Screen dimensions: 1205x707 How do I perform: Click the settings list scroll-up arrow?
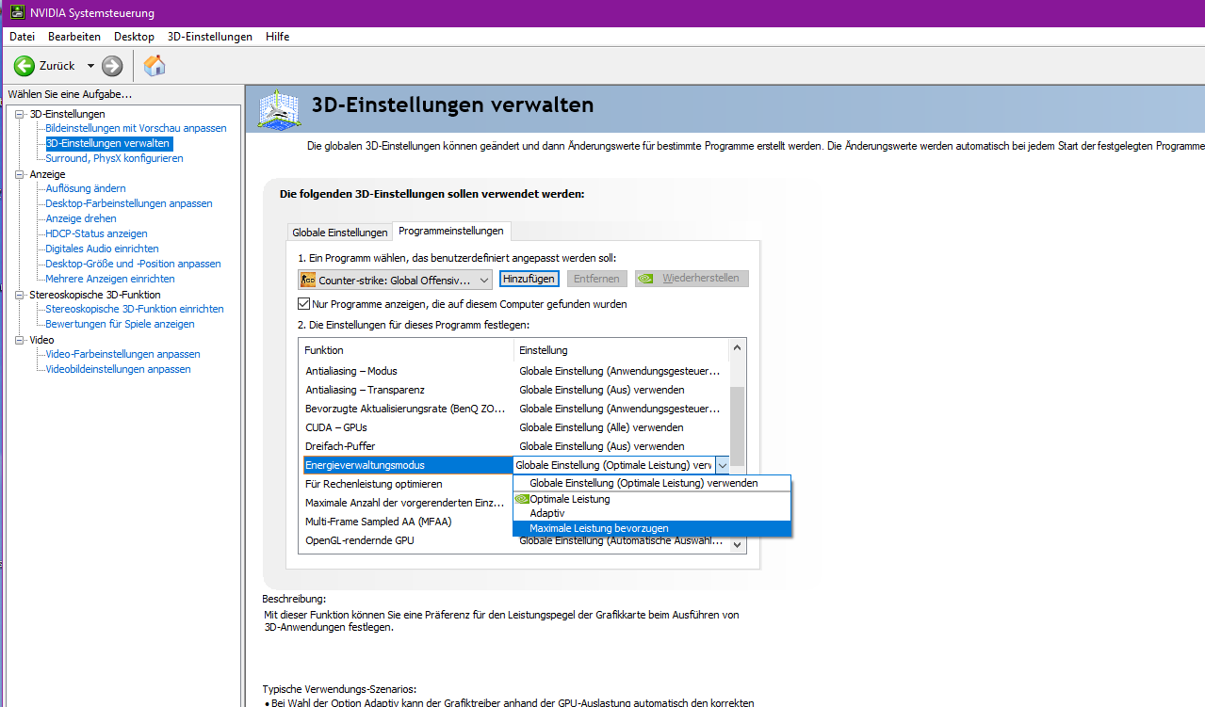point(738,347)
